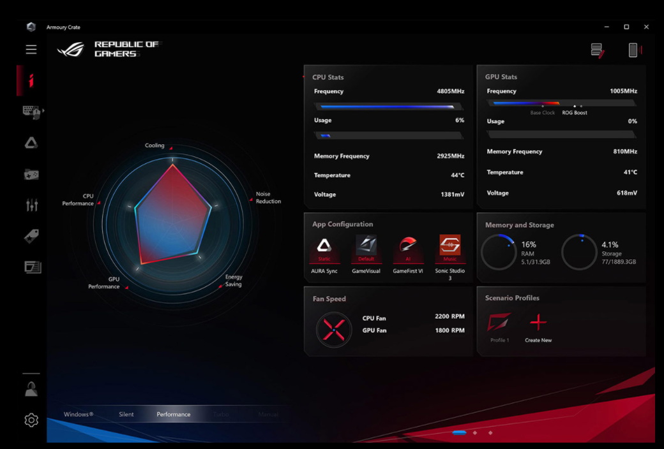664x449 pixels.
Task: Open Aura Sync from sidebar triangle icon
Action: [x=31, y=143]
